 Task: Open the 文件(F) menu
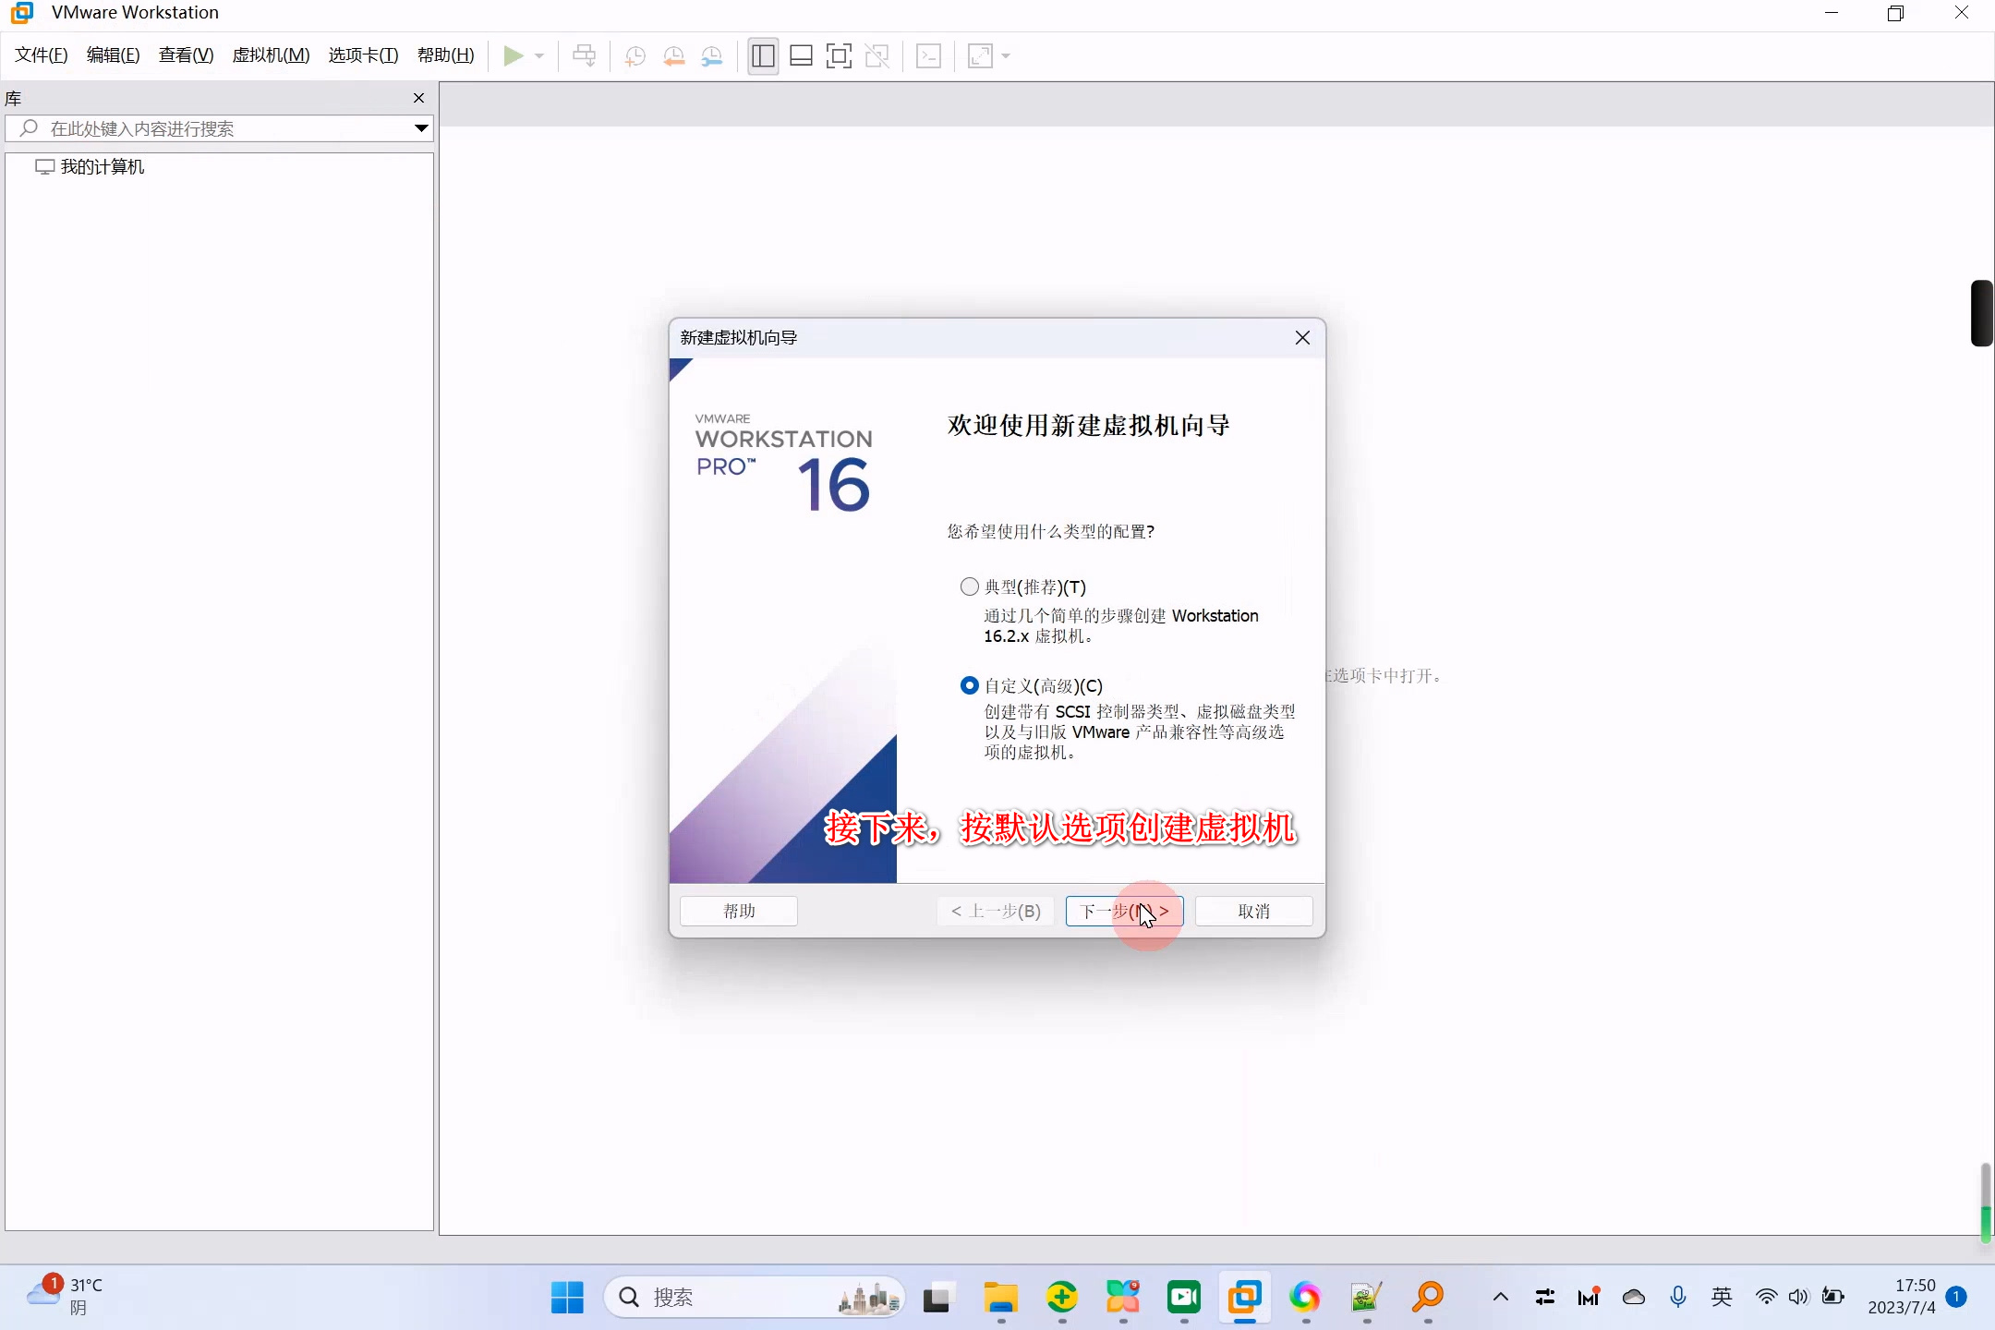42,55
